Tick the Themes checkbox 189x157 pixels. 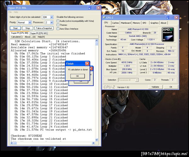[58, 25]
